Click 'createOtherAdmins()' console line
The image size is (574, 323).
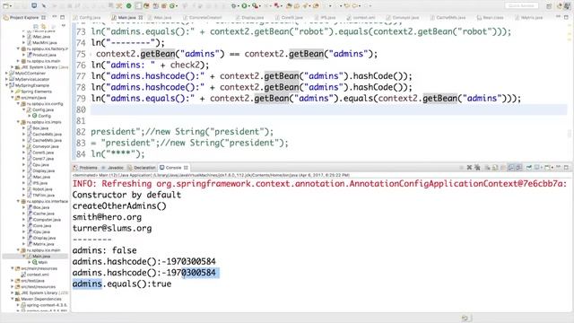(x=119, y=205)
